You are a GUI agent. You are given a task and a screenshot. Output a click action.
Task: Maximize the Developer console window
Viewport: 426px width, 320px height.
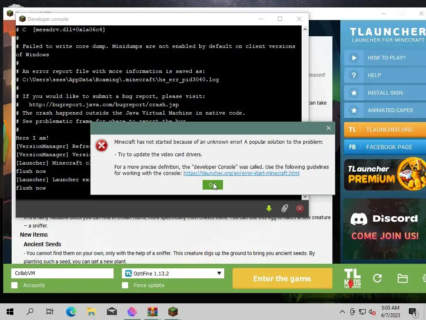(280, 19)
